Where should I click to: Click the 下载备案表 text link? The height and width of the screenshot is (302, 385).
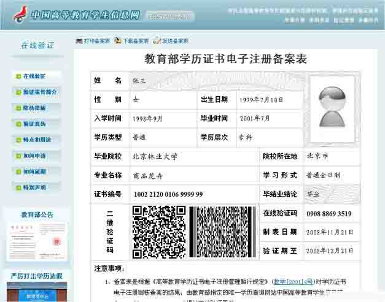[135, 41]
